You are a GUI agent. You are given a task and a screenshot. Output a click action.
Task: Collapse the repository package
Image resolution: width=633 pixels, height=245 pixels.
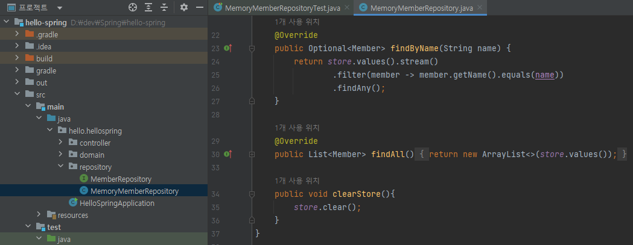60,166
